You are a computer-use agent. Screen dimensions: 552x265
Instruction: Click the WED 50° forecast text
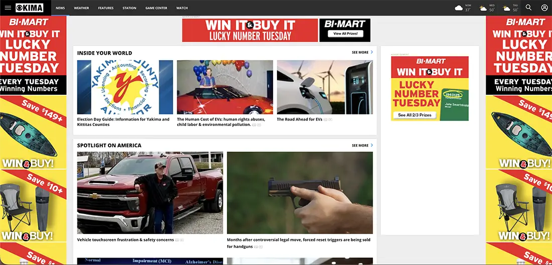[492, 8]
